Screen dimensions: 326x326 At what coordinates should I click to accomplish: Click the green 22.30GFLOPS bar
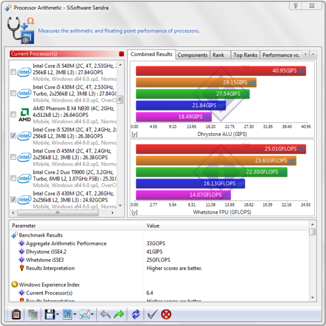tap(212, 172)
